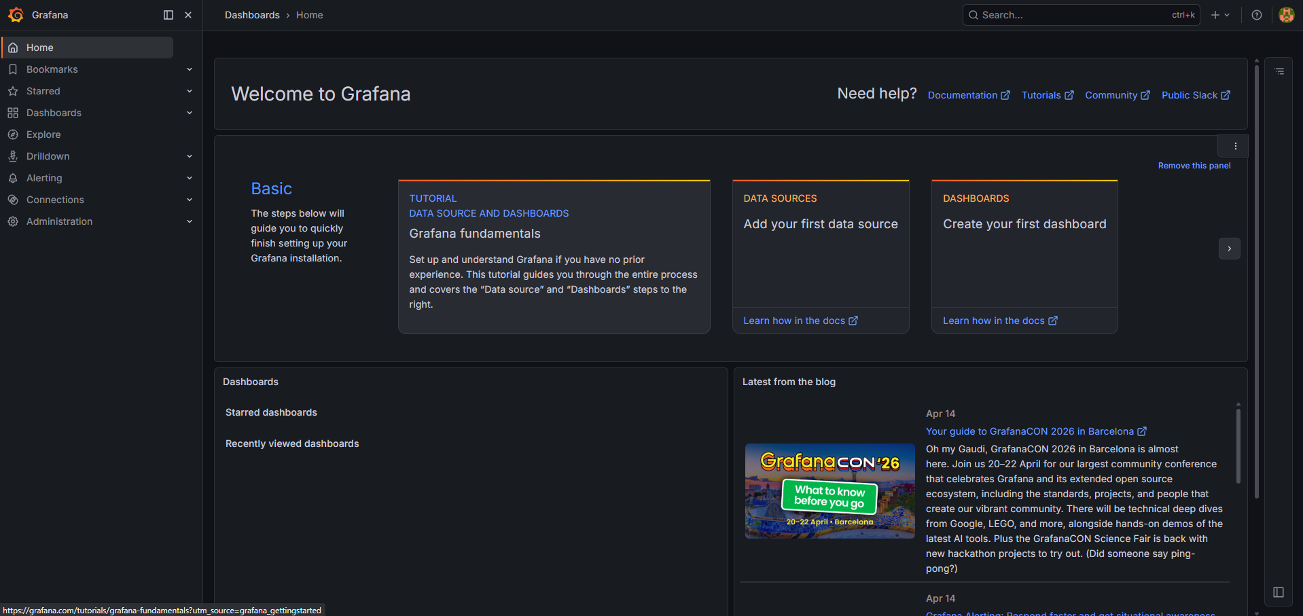Open Explore from the sidebar
Viewport: 1303px width, 616px height.
(x=43, y=134)
